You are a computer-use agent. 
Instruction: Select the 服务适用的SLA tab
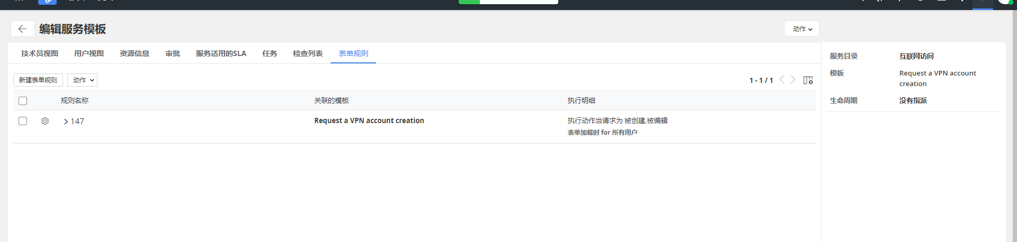(221, 53)
